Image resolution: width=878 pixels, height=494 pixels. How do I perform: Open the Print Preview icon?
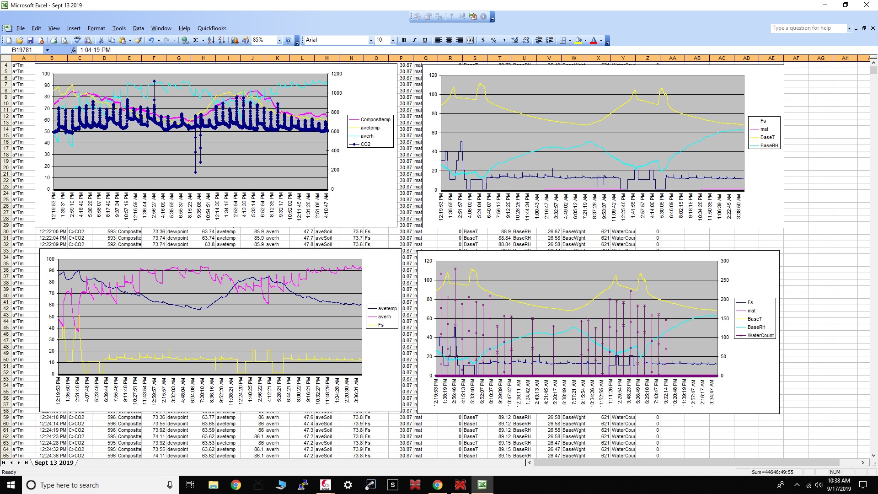[x=64, y=40]
